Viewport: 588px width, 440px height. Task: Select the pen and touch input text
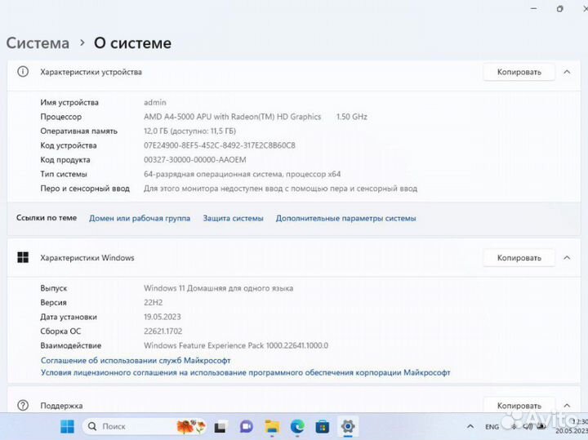(x=280, y=189)
